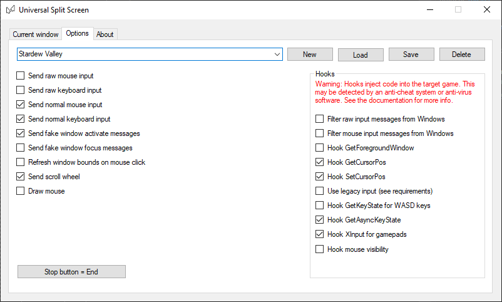The height and width of the screenshot is (302, 502).
Task: Enable Send raw mouse input
Action: (x=20, y=76)
